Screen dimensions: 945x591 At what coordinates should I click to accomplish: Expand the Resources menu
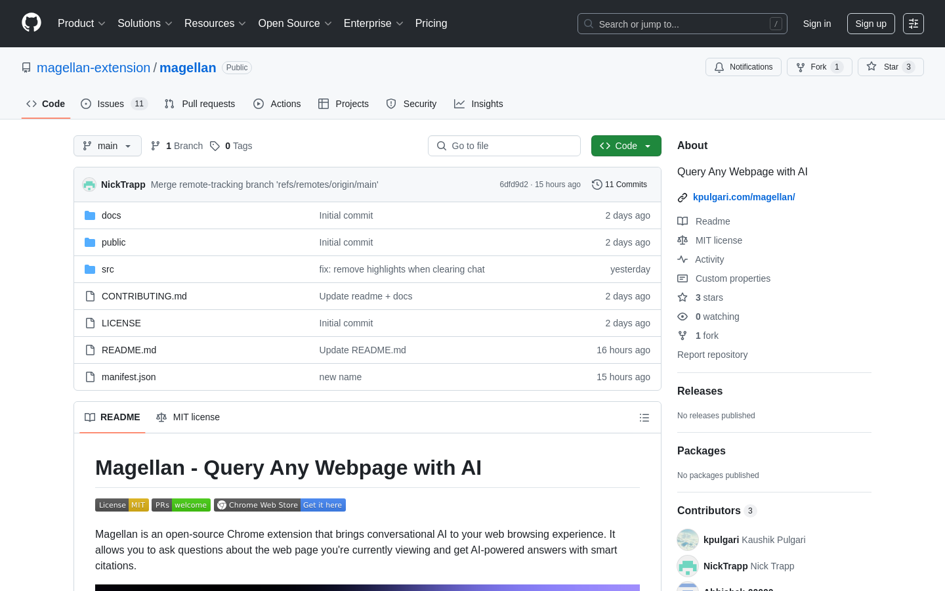[x=215, y=24]
